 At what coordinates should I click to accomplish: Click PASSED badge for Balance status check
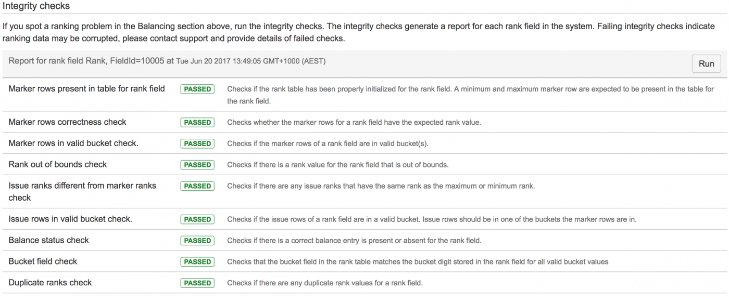click(197, 241)
